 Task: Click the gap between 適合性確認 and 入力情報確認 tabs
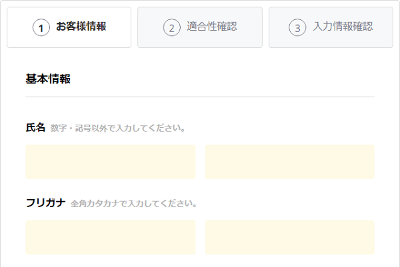265,27
